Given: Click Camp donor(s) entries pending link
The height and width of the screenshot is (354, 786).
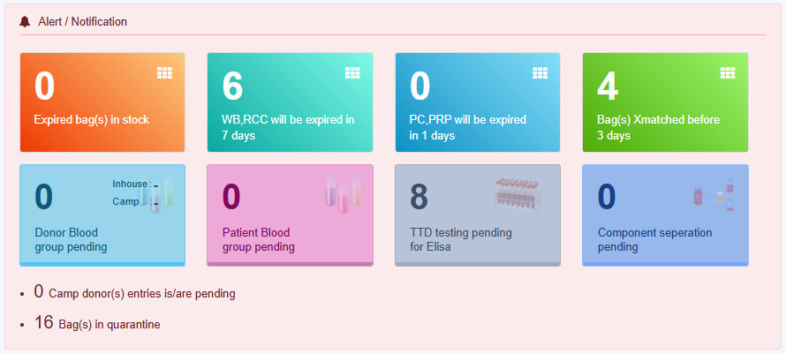Looking at the screenshot, I should (x=141, y=293).
